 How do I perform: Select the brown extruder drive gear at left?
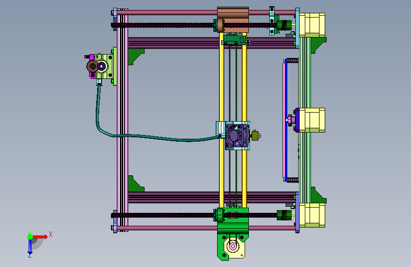92,66
